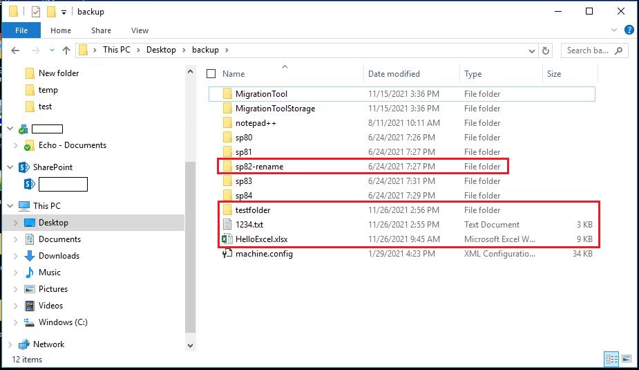Open the address bar history dropdown

(531, 51)
